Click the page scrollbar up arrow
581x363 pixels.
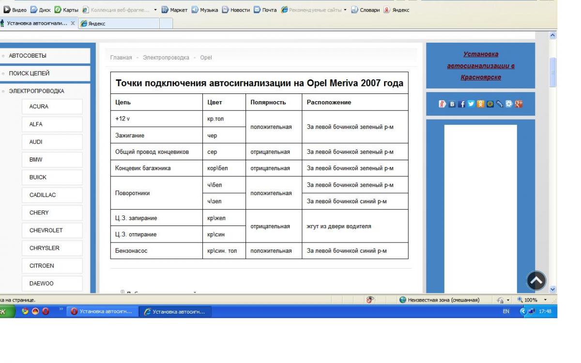(x=553, y=35)
